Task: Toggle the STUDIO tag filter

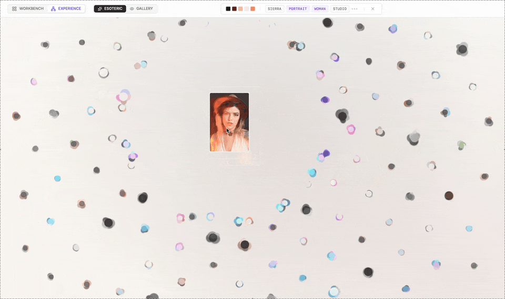Action: [340, 9]
